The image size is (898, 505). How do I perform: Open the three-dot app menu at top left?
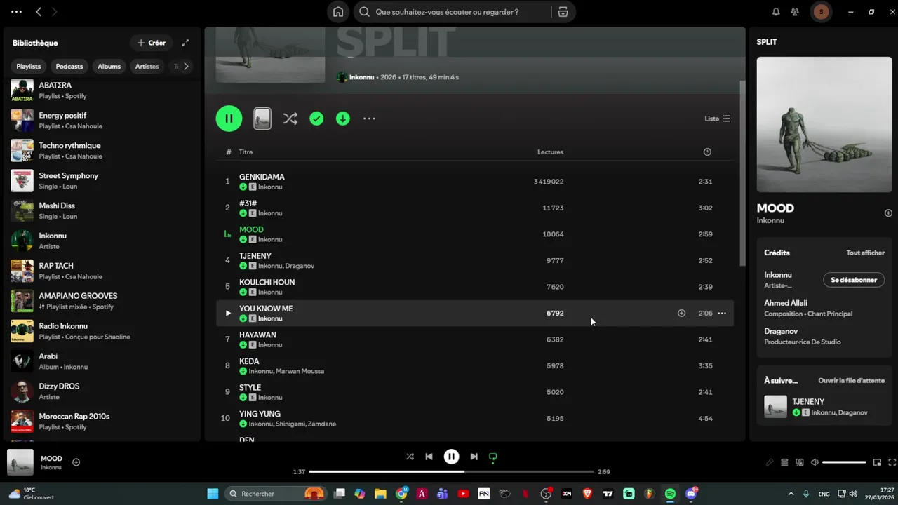point(16,12)
